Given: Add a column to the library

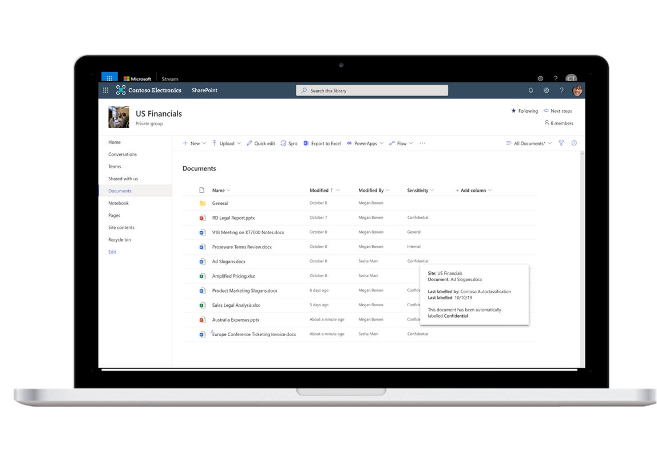Looking at the screenshot, I should [x=473, y=191].
